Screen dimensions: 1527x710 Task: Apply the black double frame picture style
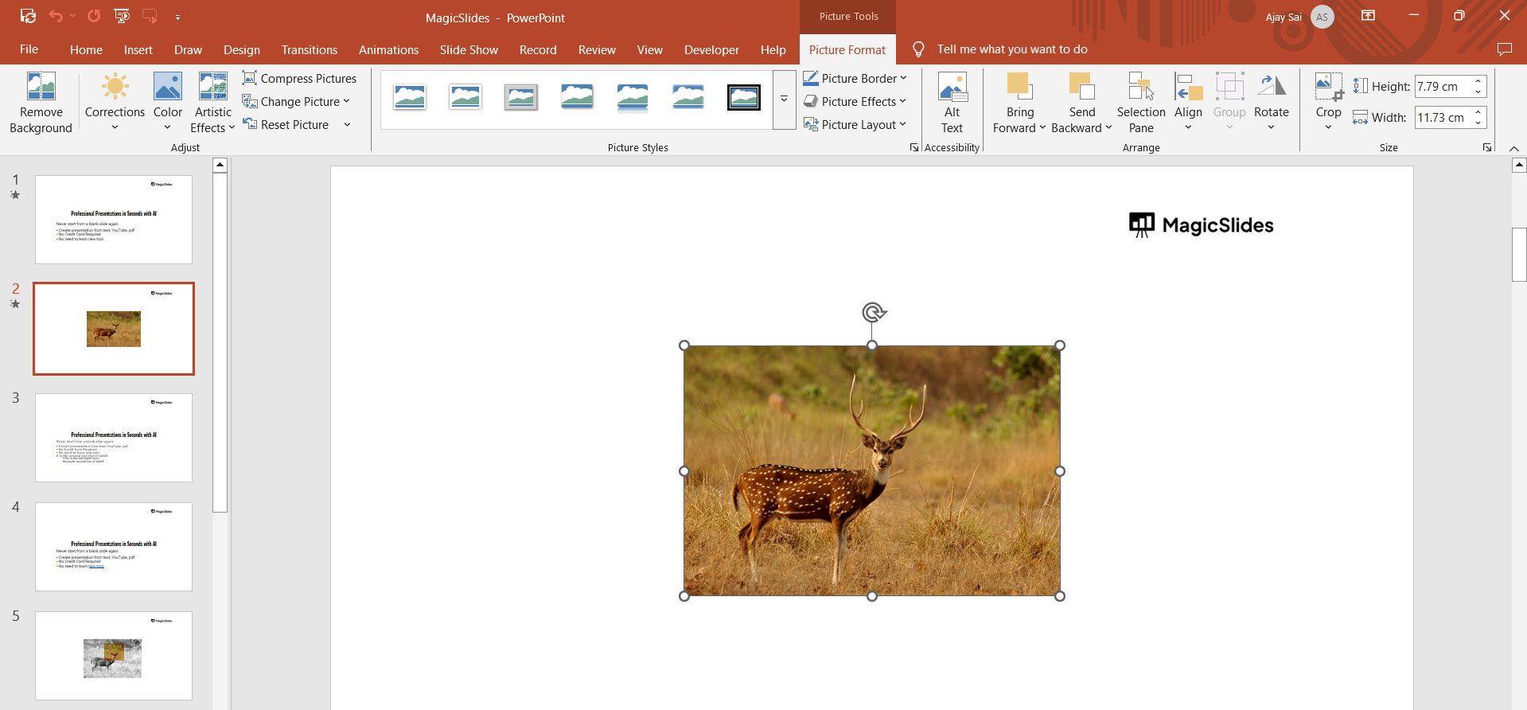click(743, 98)
